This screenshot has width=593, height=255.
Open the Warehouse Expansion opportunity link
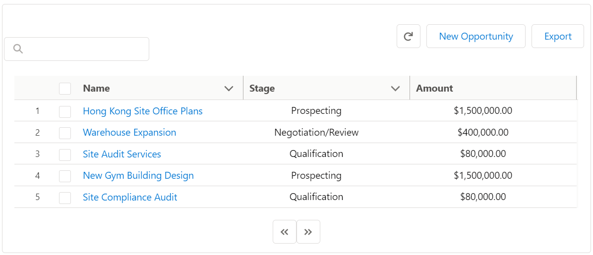[129, 133]
